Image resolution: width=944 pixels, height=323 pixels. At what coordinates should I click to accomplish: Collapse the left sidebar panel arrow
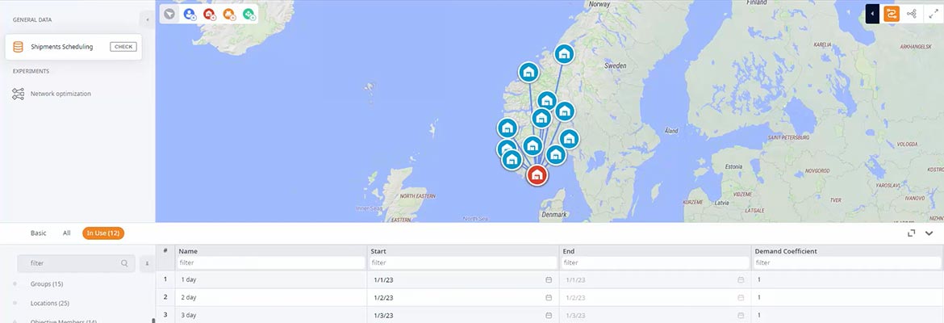click(x=148, y=20)
